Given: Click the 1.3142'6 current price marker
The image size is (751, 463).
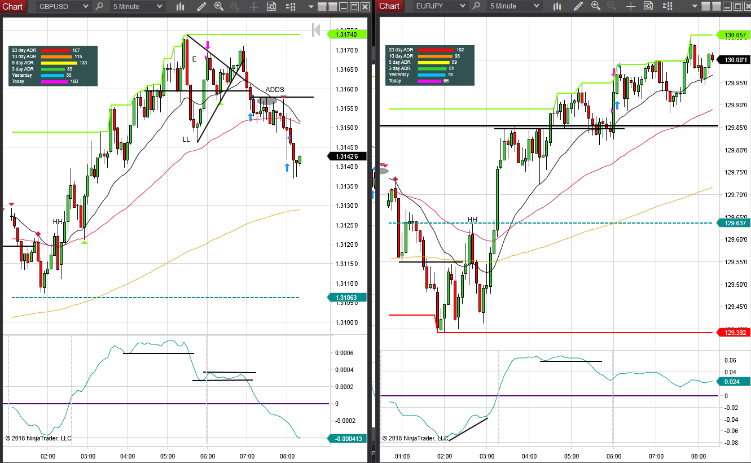Looking at the screenshot, I should click(x=346, y=156).
